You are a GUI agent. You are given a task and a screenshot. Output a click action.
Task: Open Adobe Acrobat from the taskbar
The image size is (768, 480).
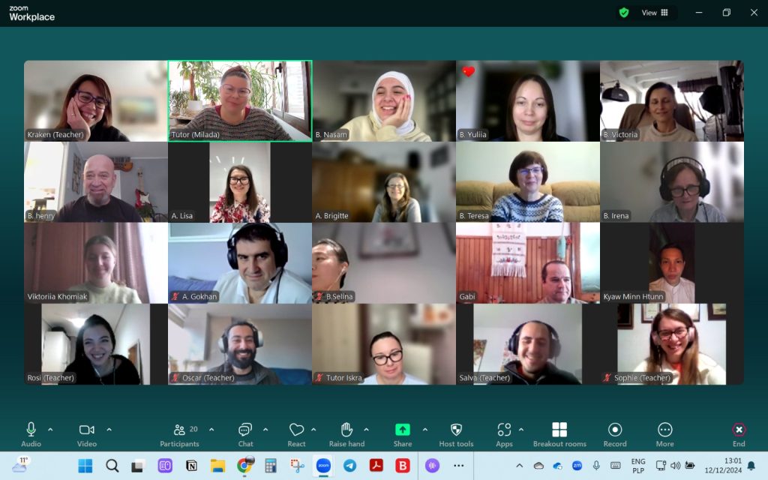click(x=376, y=466)
